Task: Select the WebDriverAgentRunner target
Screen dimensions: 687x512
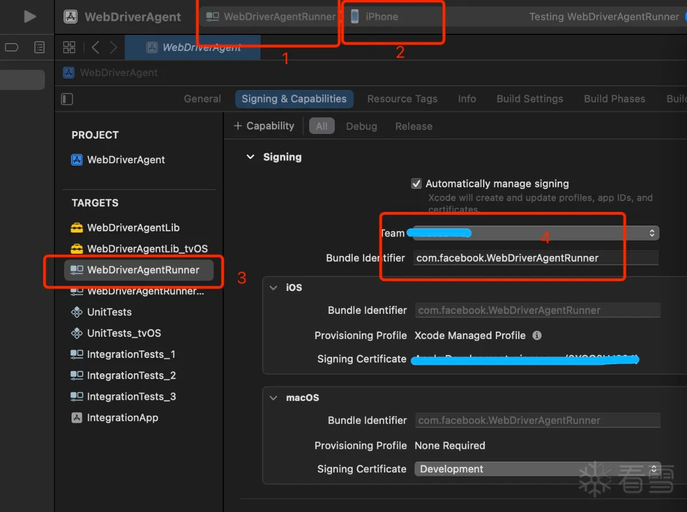Action: 139,270
